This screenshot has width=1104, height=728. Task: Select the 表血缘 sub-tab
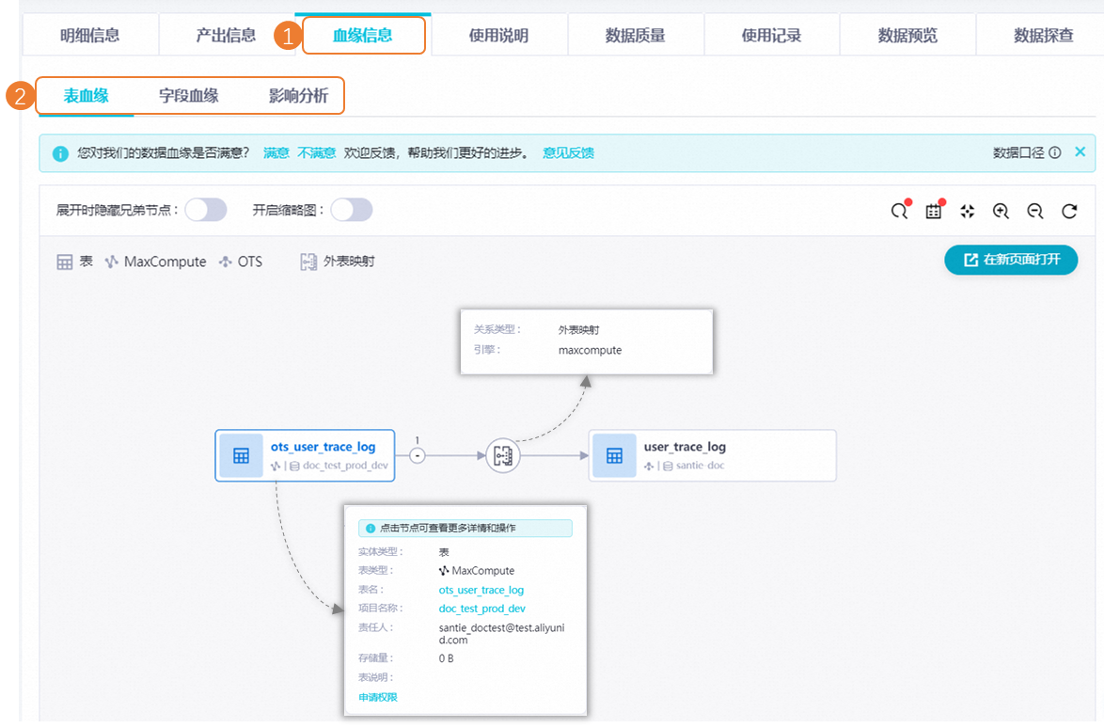(86, 96)
